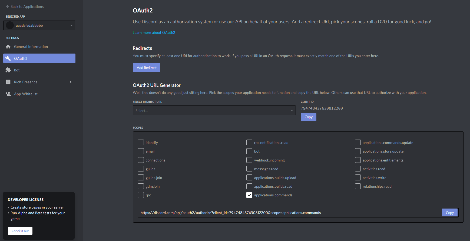Screen dimensions: 470x241
Task: Click the back arrow icon beside Back to Applications
Action: (x=8, y=6)
